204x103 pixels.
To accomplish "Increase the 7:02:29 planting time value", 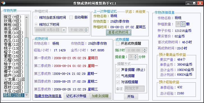I will point(86,29).
